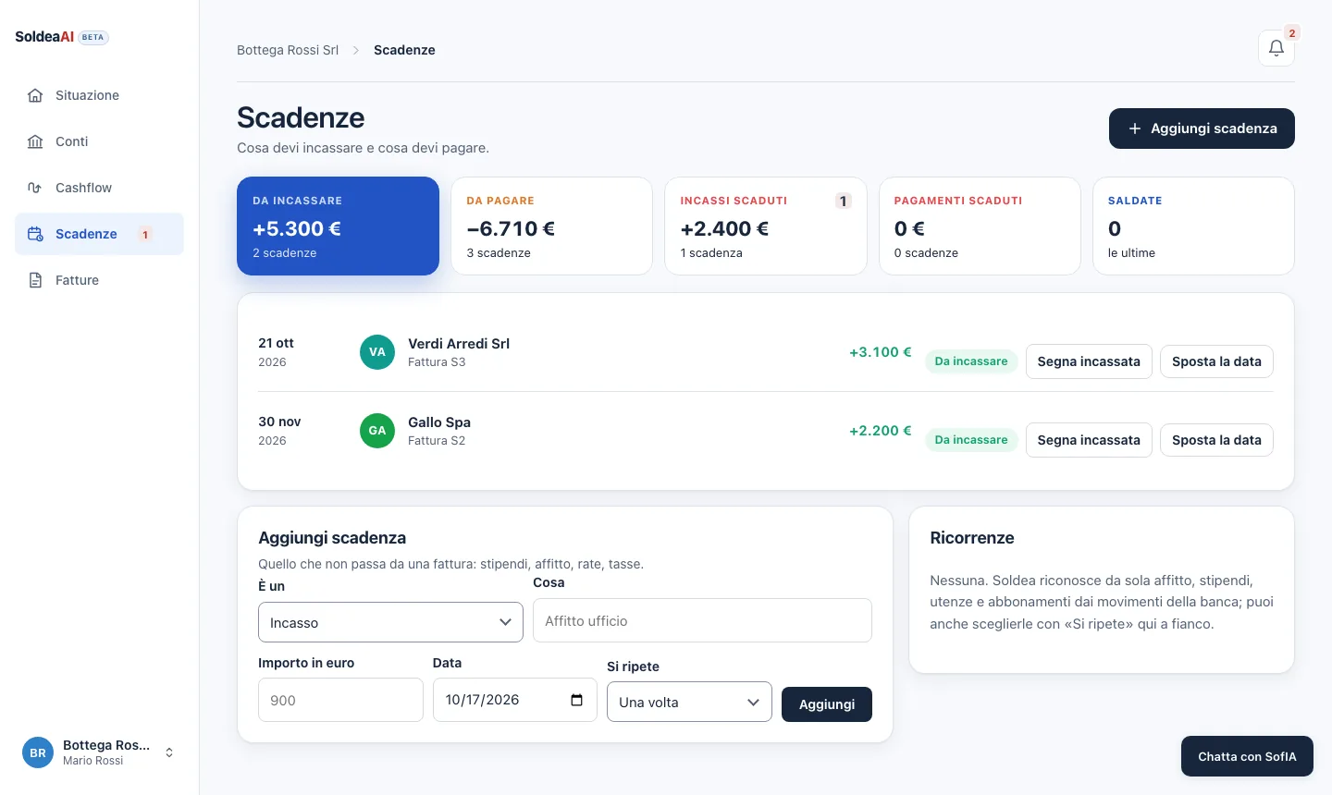Select the Da pagare summary card
The image size is (1332, 795).
pyautogui.click(x=551, y=226)
